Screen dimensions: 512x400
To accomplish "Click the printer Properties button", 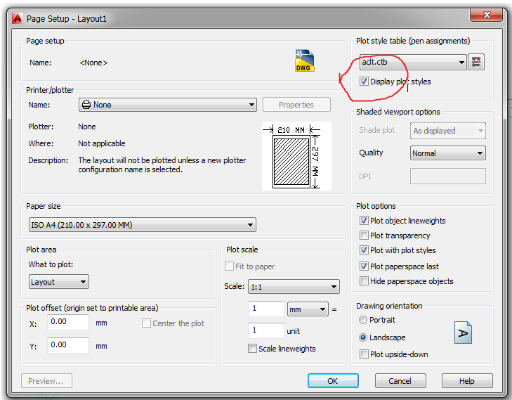I will pos(296,105).
